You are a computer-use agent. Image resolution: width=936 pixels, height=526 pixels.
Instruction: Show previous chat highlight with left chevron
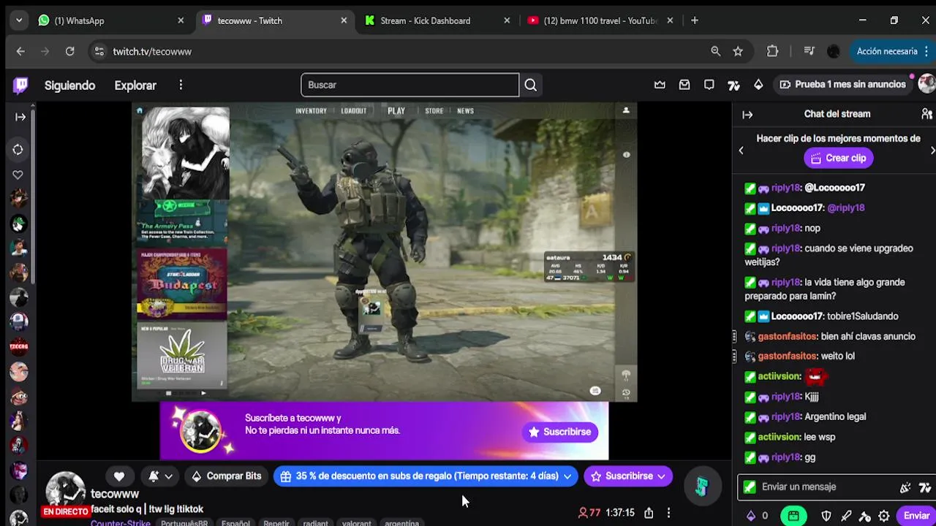[741, 150]
